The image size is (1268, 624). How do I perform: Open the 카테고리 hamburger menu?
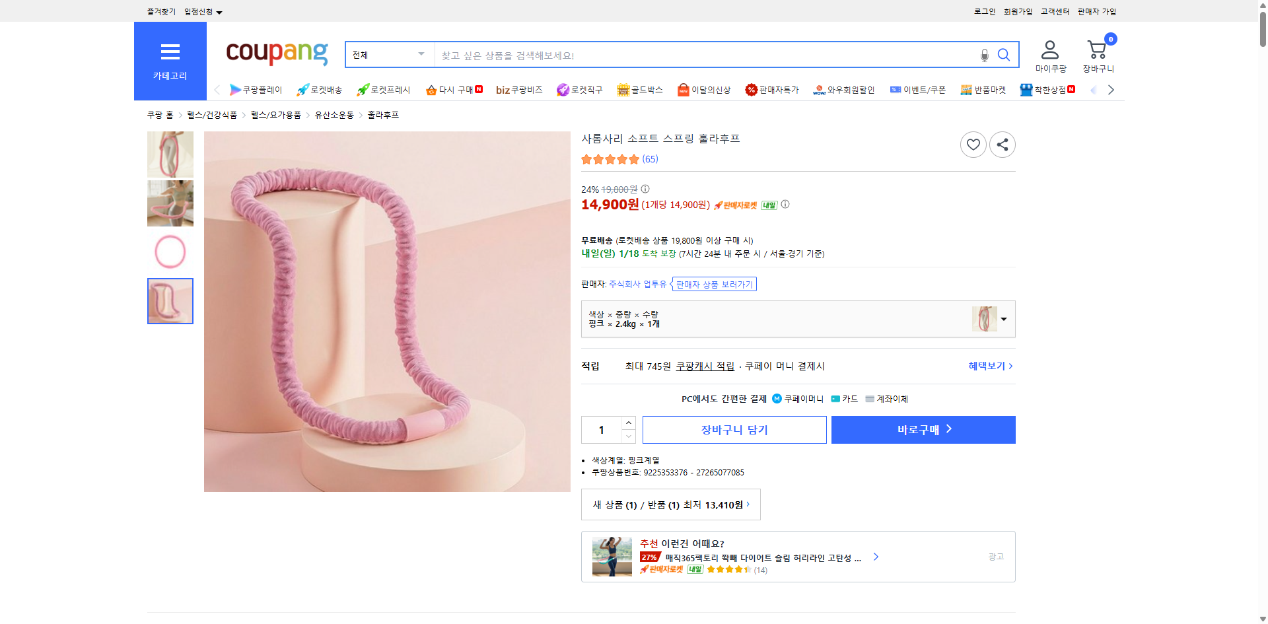pyautogui.click(x=170, y=52)
